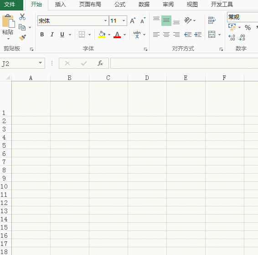
Task: Select column E header
Action: pos(186,78)
